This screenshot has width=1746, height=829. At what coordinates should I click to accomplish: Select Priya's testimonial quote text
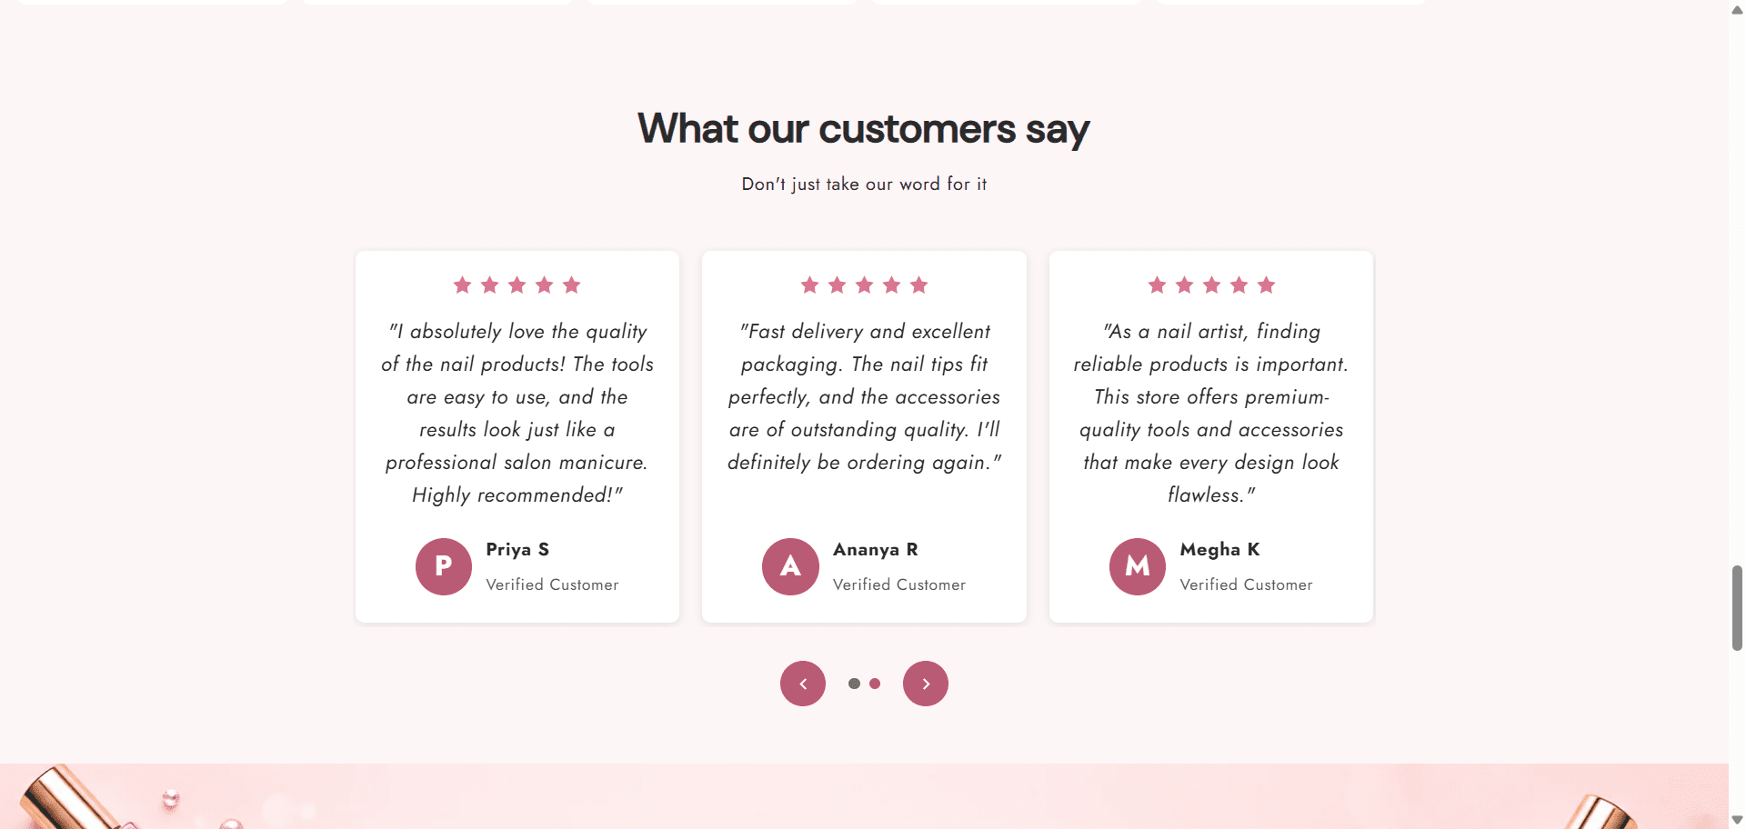(517, 413)
